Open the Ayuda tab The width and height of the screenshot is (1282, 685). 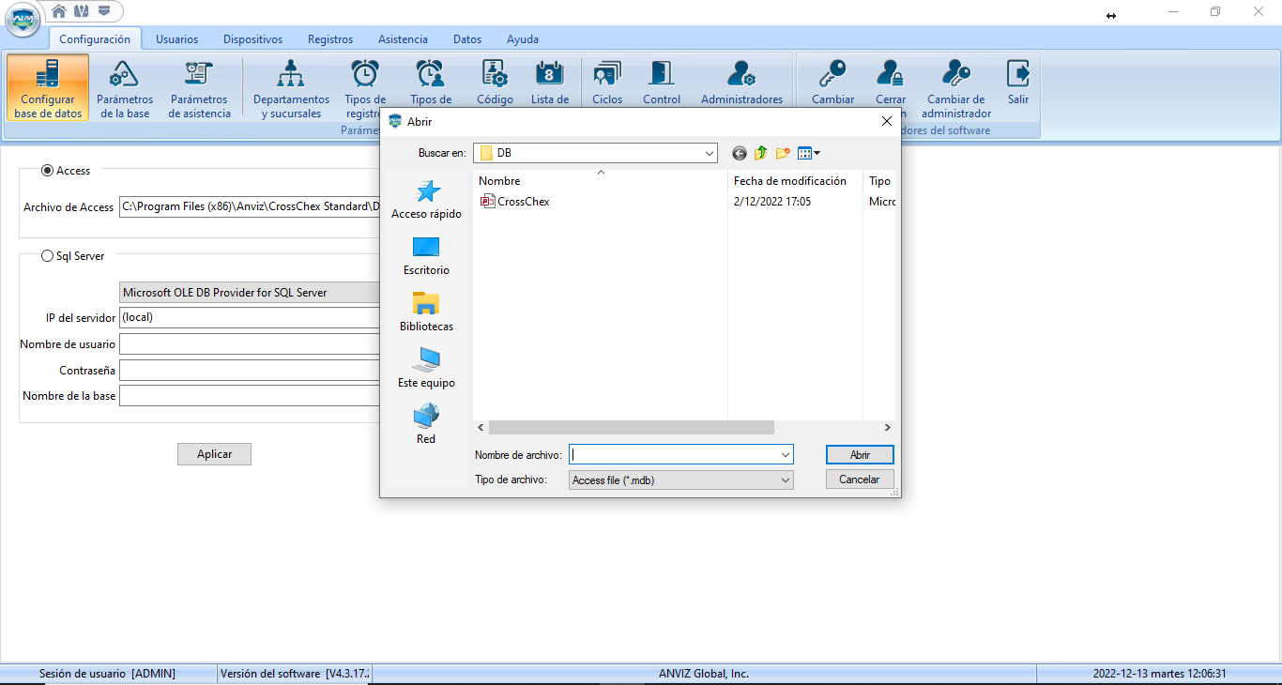(523, 39)
